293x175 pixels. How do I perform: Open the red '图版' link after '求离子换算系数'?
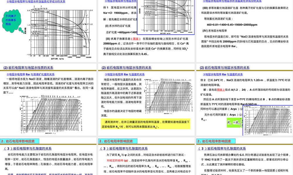tap(136, 39)
